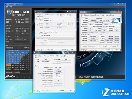Click the 3 MBytes Level 3 cache field

109,42
